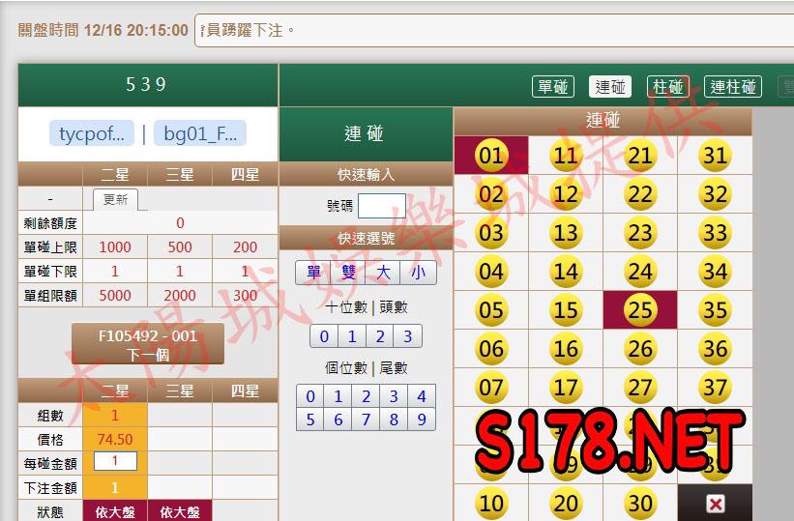Viewport: 794px width, 521px height.
Task: Click the bg01_F... account label
Action: click(200, 133)
